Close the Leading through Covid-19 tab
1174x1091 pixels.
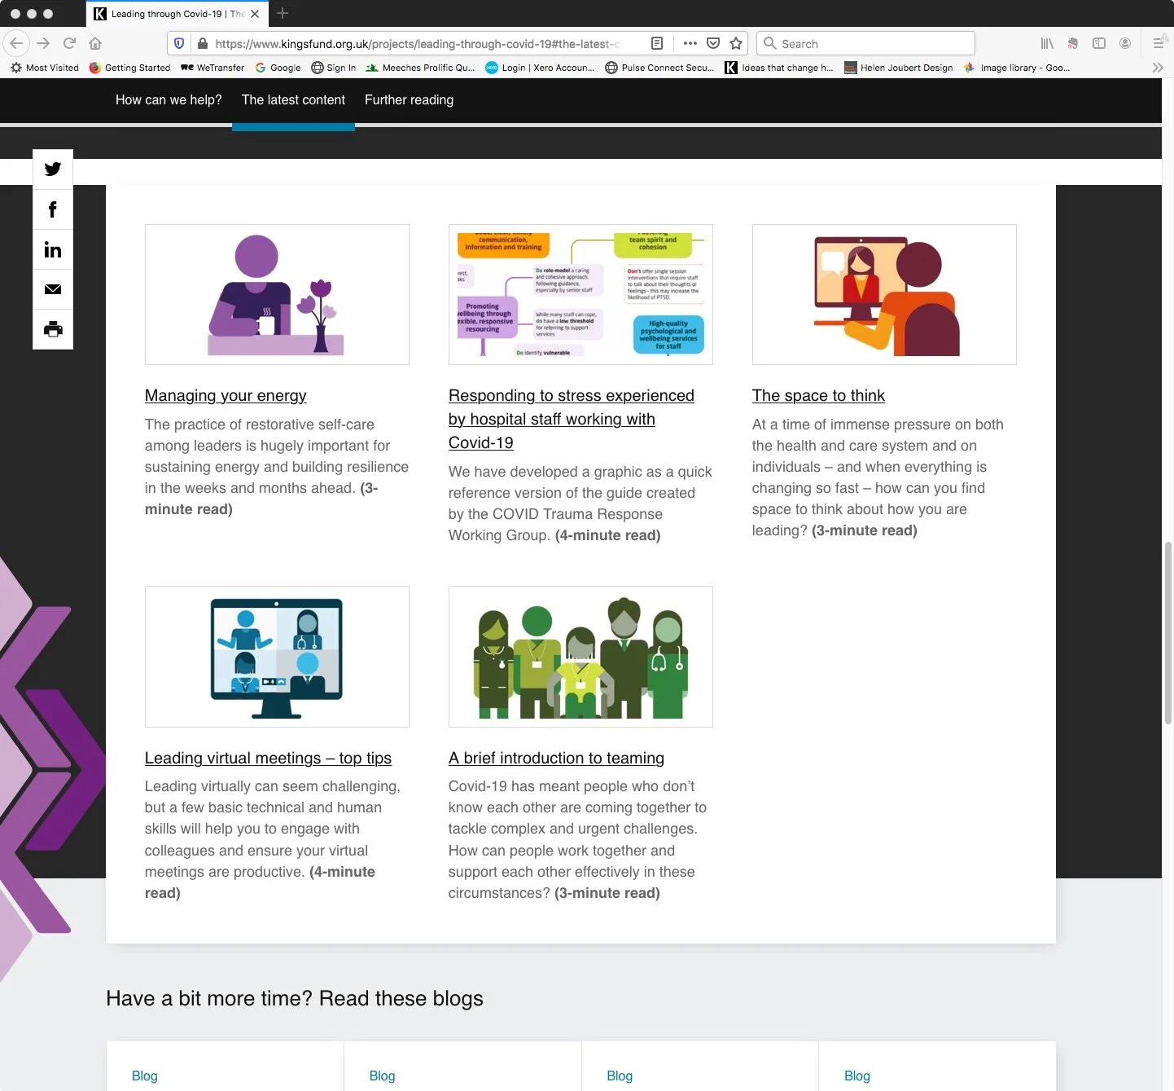pos(255,14)
